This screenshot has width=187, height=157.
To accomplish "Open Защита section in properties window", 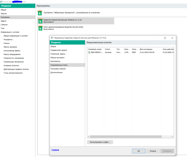I will click(x=17, y=13).
